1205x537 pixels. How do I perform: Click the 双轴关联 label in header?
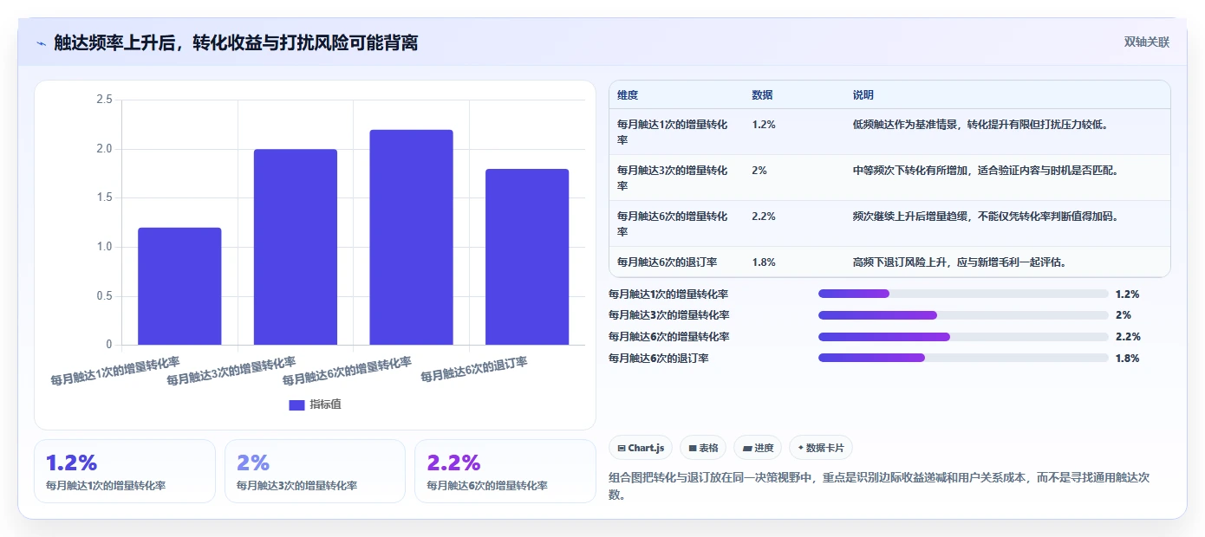[1147, 42]
